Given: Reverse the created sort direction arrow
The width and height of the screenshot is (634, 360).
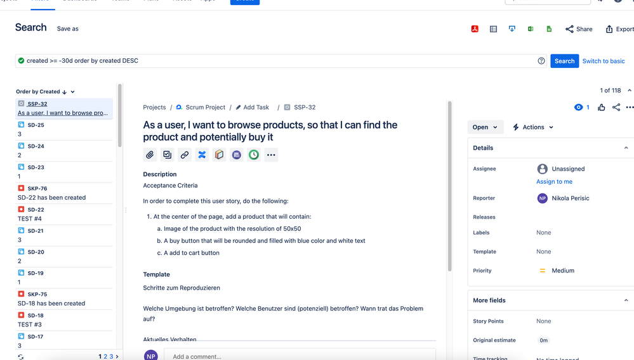Looking at the screenshot, I should click(64, 92).
